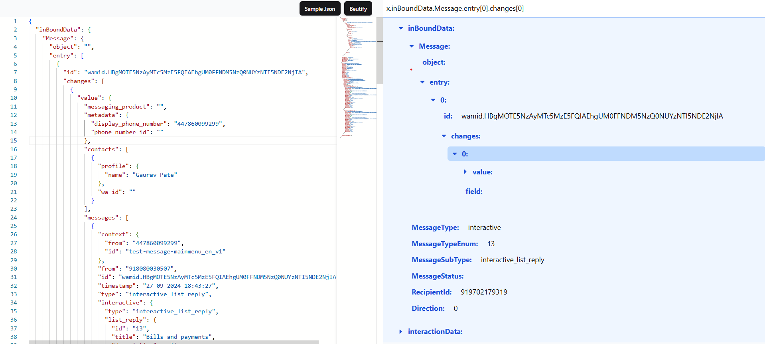The width and height of the screenshot is (765, 344).
Task: Click the MessageSubType property label
Action: 442,260
